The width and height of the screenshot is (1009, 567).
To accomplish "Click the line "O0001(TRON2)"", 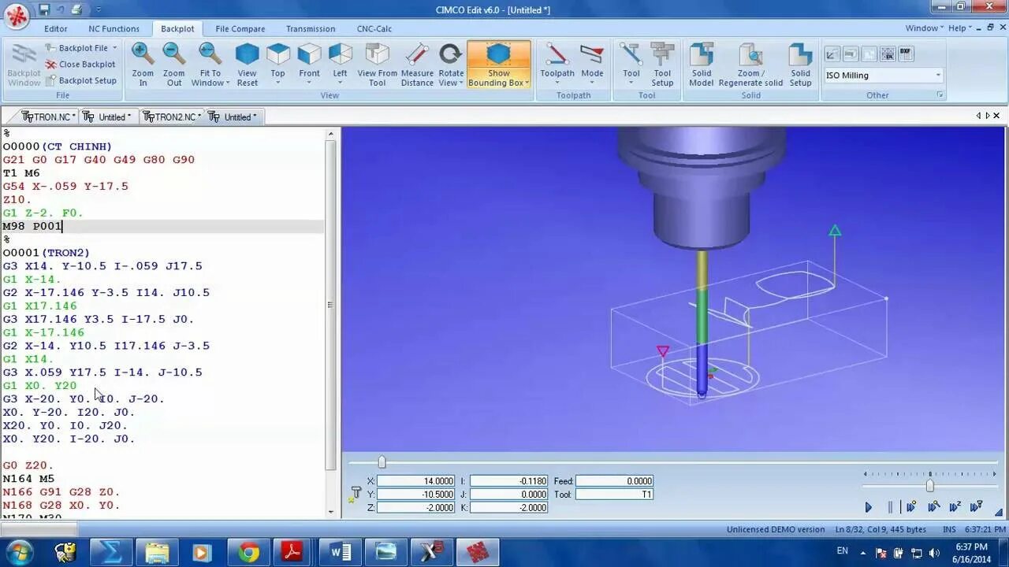I will point(46,253).
